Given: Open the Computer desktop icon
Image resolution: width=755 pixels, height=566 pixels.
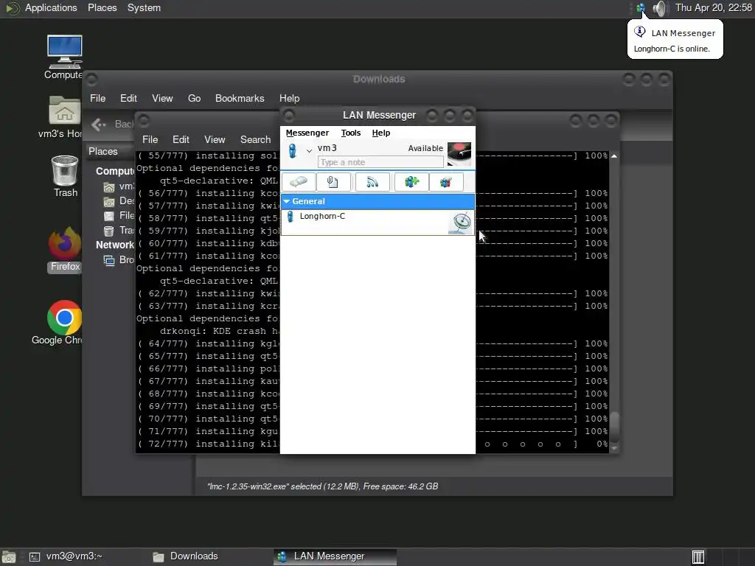Looking at the screenshot, I should coord(64,57).
